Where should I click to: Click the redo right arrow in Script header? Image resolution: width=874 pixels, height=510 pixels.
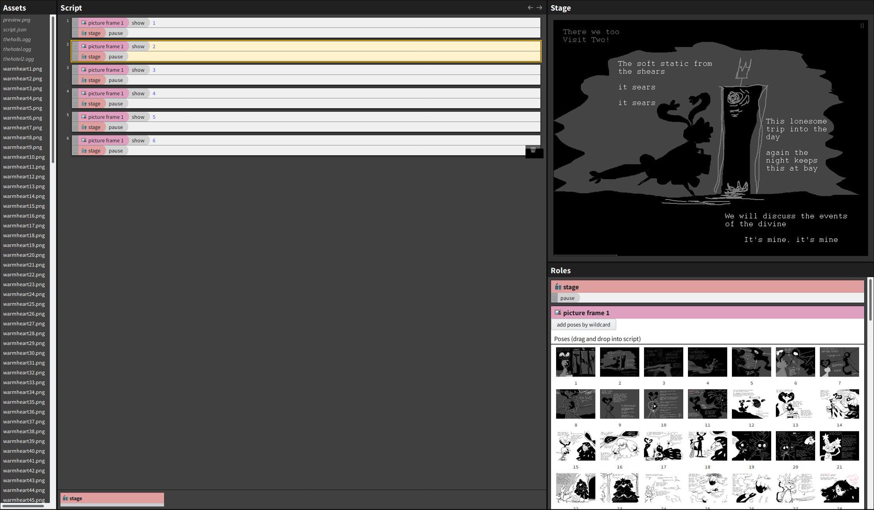(x=539, y=8)
